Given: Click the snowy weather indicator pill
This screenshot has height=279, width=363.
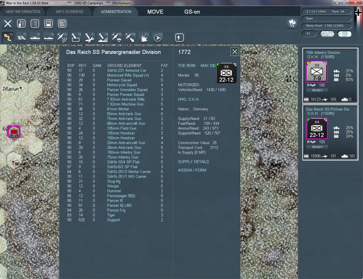Looking at the screenshot, I should [x=327, y=34].
